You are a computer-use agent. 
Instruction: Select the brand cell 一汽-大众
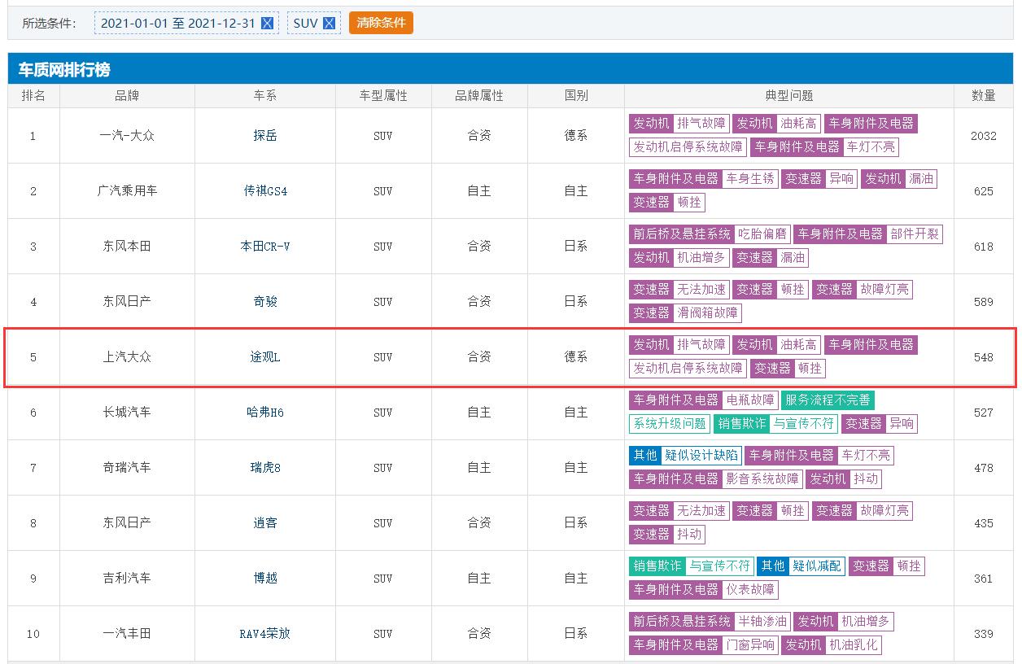pyautogui.click(x=127, y=136)
